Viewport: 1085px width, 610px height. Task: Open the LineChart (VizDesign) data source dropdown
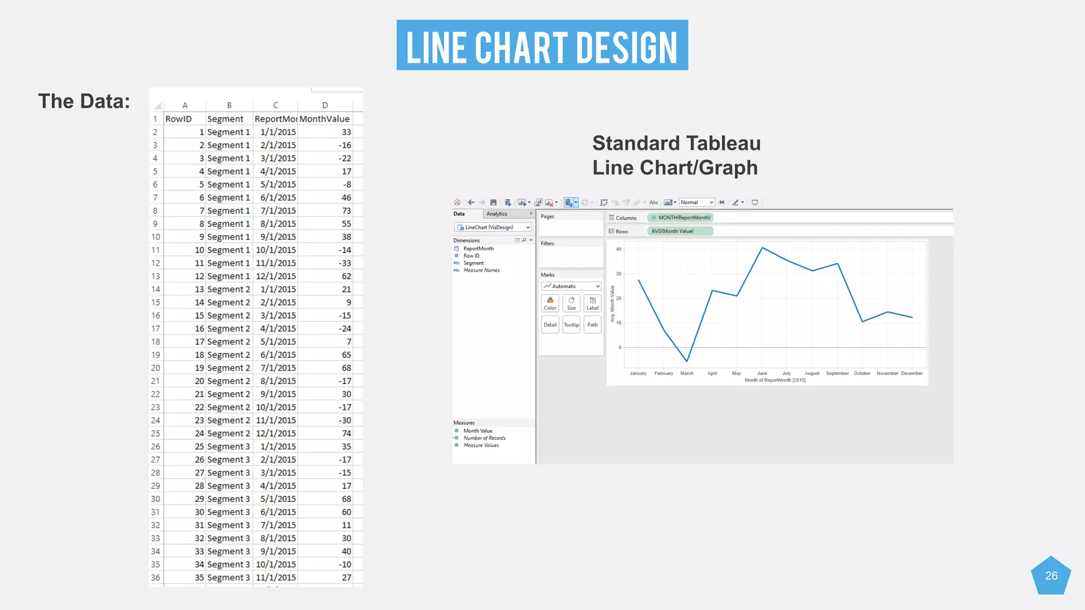493,227
